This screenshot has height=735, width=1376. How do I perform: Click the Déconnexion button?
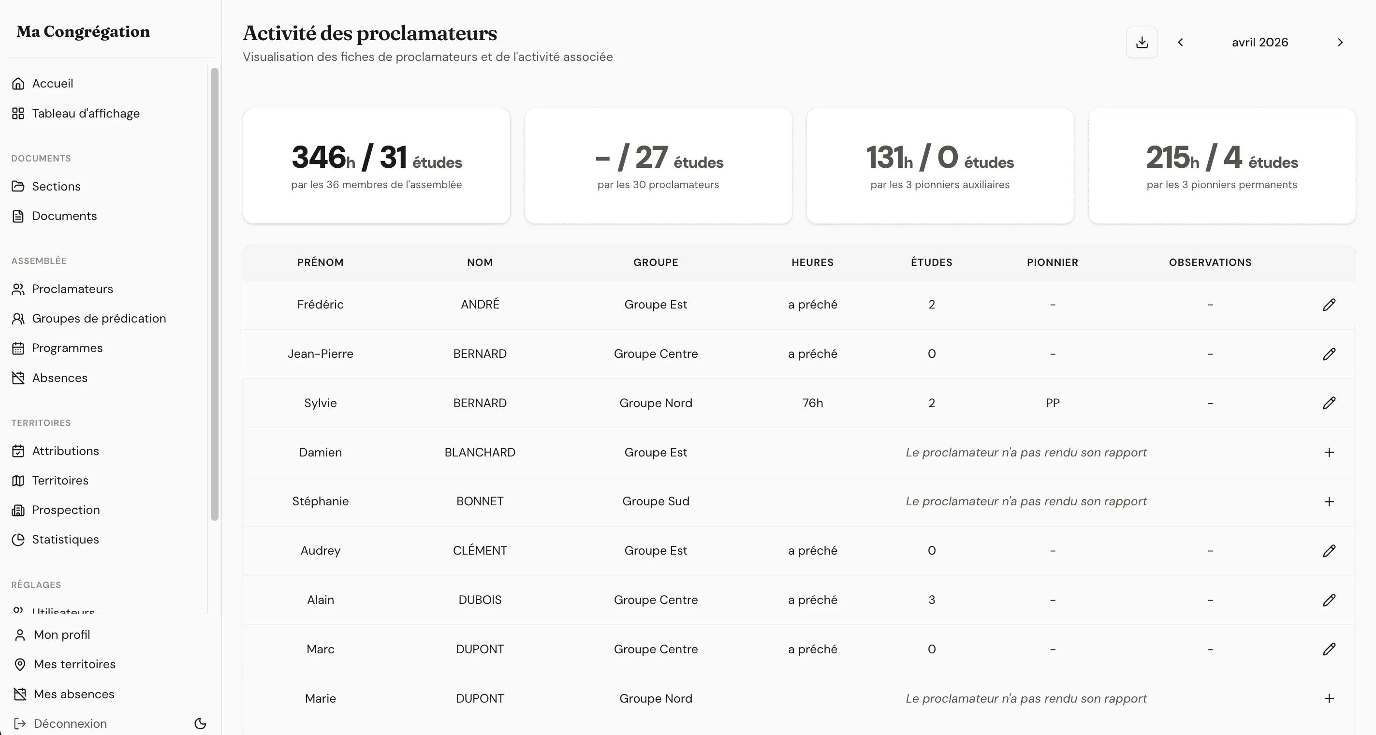tap(70, 723)
